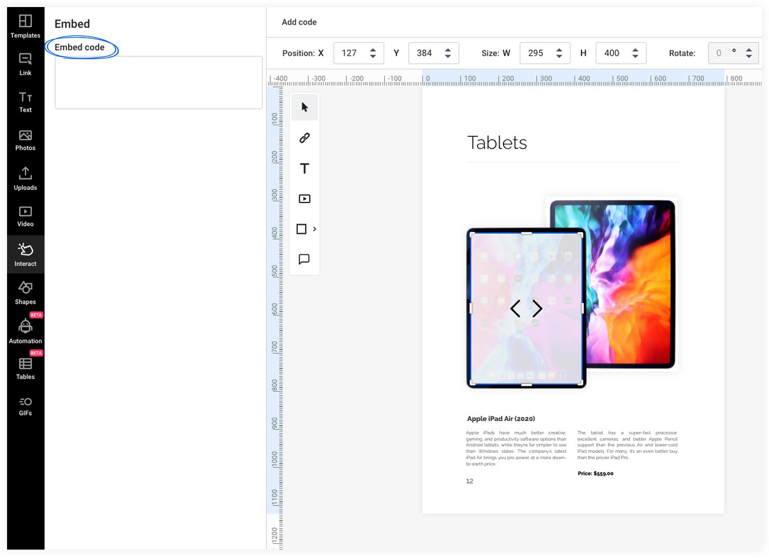Decrease rotation with down arrow
The width and height of the screenshot is (769, 559).
749,56
